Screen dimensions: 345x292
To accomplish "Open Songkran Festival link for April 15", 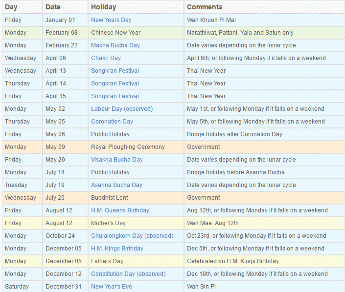I will [115, 96].
